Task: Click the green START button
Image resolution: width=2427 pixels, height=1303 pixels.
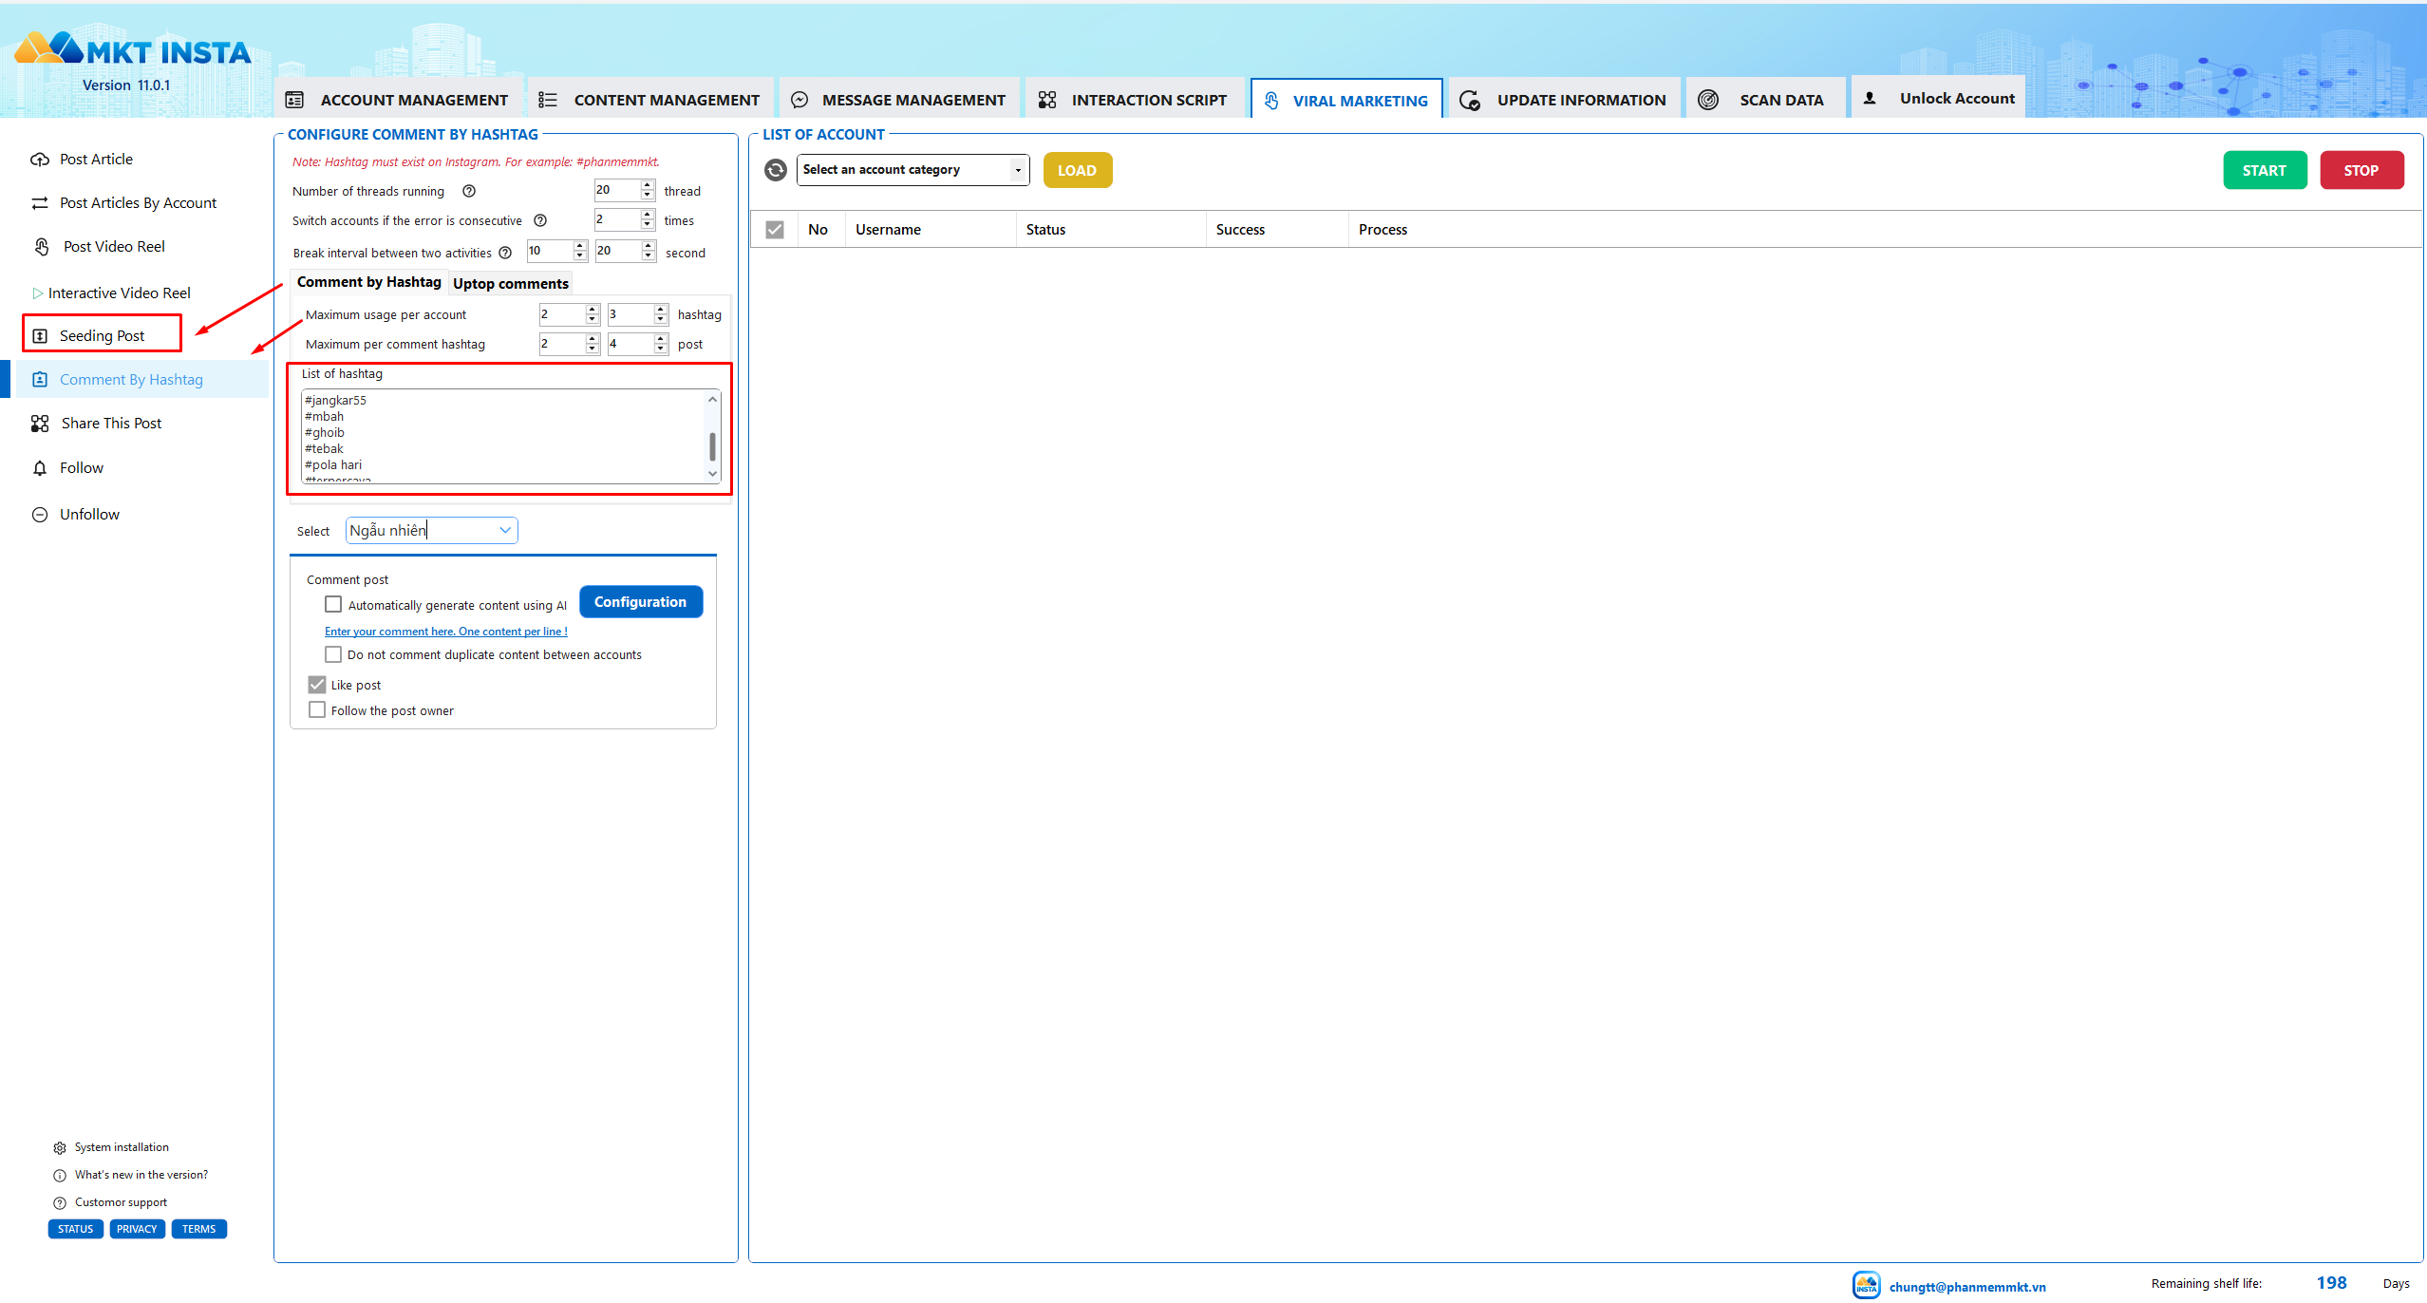Action: (2264, 170)
